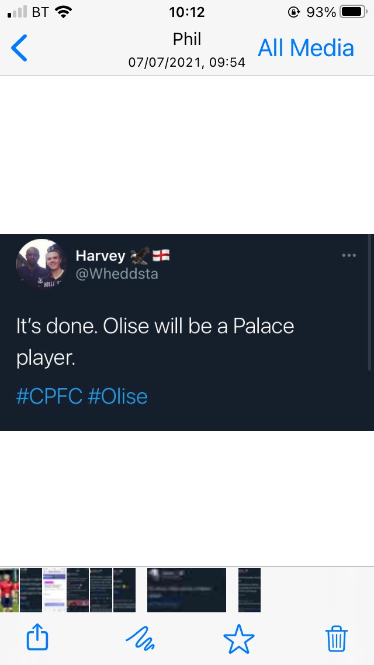Tap the #Olise hashtag
The width and height of the screenshot is (374, 665).
tap(117, 396)
